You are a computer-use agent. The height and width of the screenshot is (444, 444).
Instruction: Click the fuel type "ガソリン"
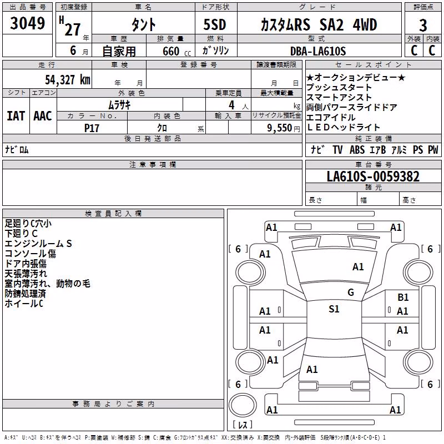(x=215, y=51)
